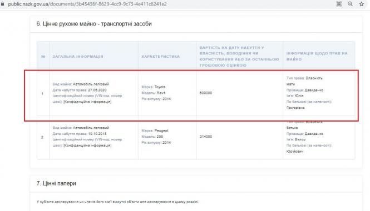Click the 'відсутні об'єкти для декларування' note
Screen dimensions: 370x211
point(117,202)
